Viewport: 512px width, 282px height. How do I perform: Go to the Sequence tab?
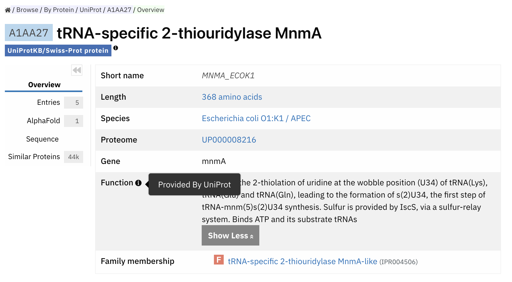[42, 139]
